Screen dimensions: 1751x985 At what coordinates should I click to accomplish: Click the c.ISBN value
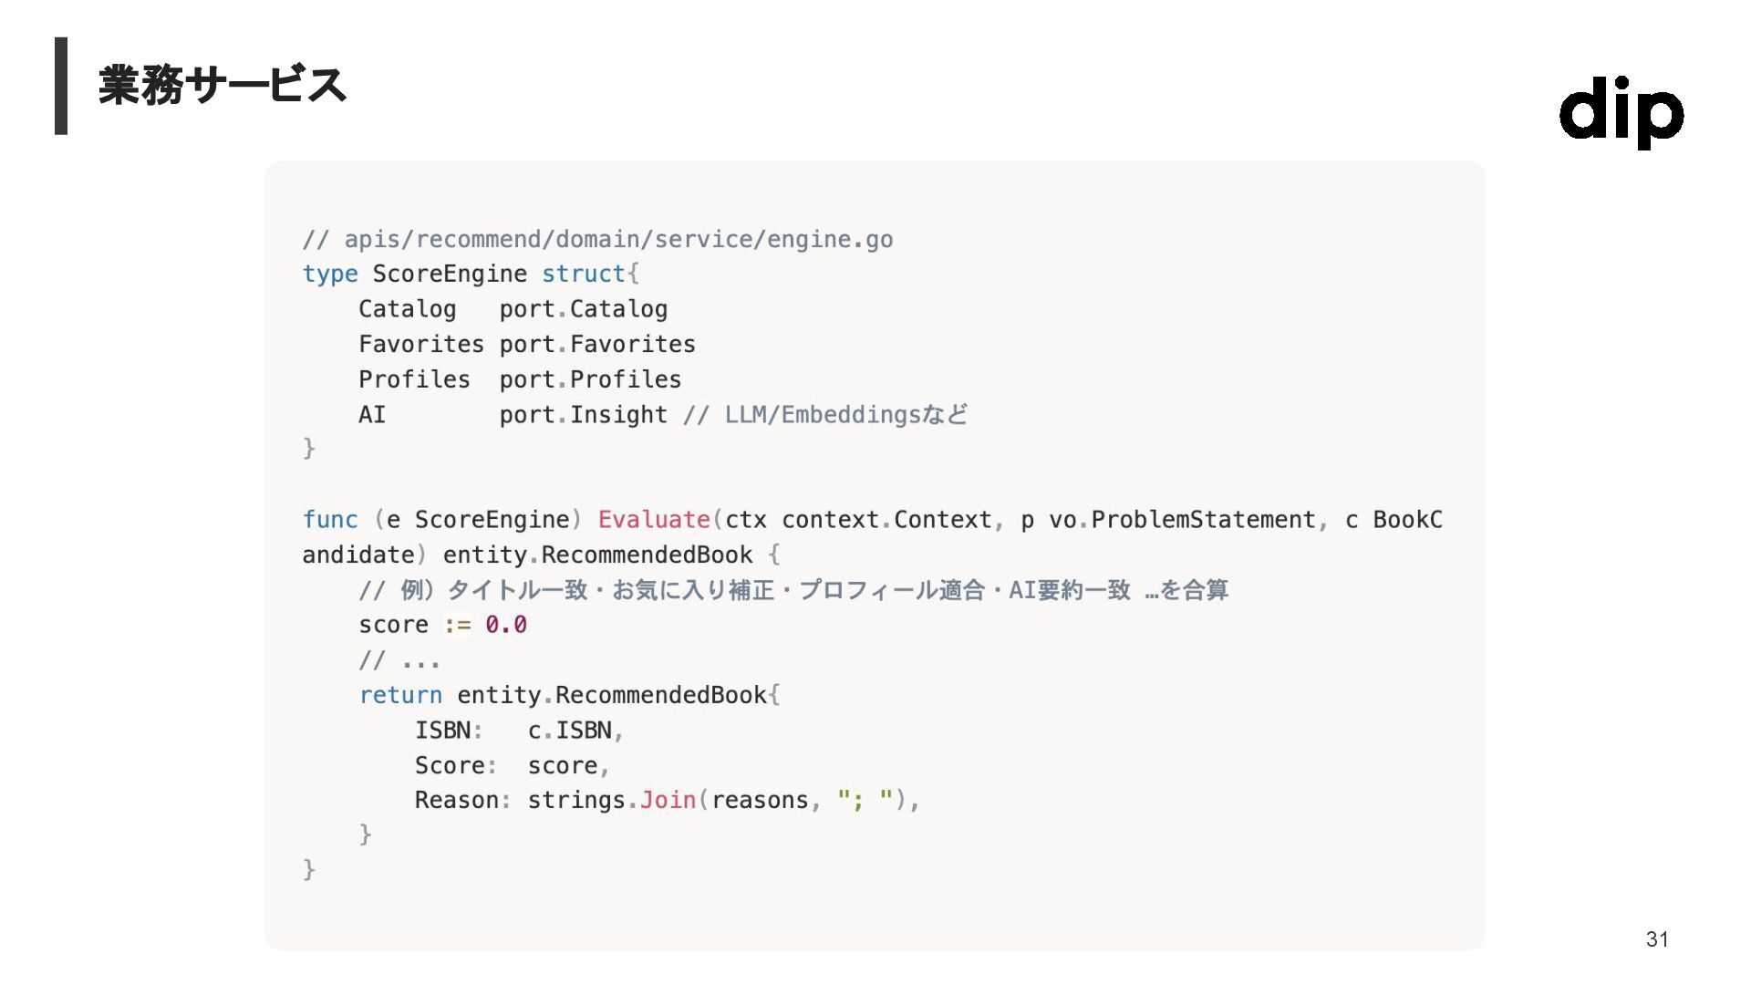(570, 731)
